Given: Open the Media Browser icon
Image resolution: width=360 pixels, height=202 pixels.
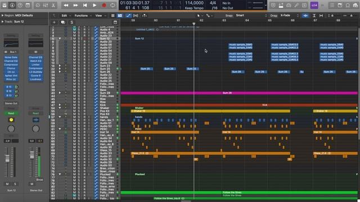Looking at the screenshot, I should click(355, 5).
